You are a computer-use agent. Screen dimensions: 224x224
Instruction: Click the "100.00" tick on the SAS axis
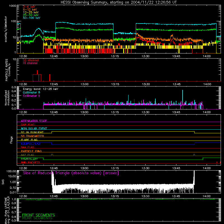tap(11, 171)
